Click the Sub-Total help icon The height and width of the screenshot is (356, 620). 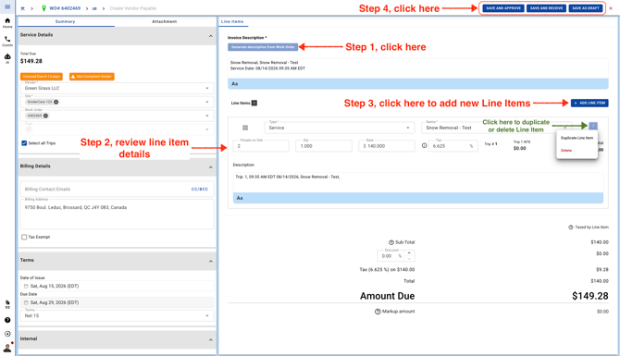coord(391,242)
